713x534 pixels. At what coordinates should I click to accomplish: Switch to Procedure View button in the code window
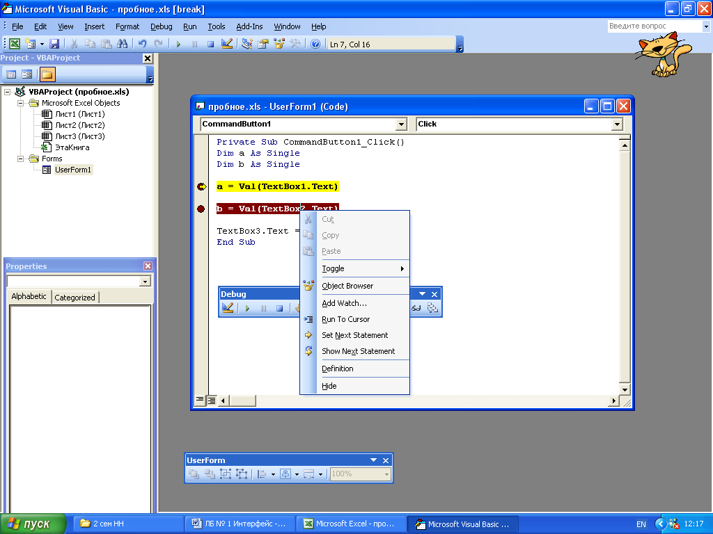(x=199, y=400)
